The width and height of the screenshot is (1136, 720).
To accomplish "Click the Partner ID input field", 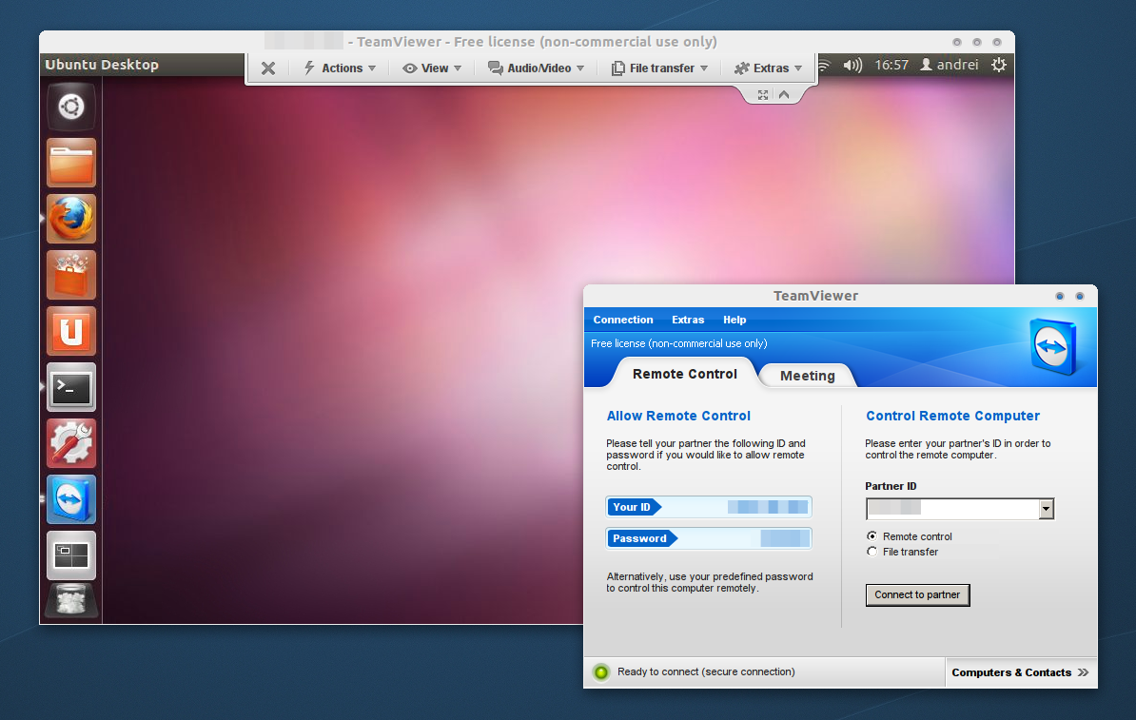I will [x=952, y=509].
